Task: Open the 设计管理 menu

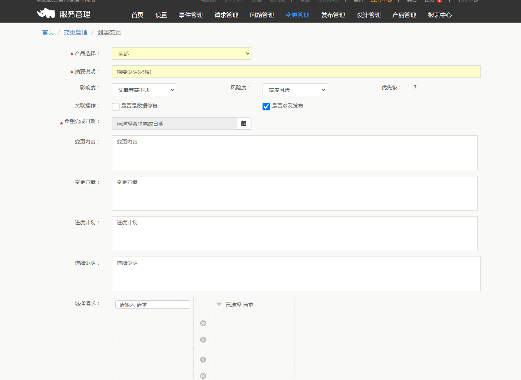Action: pyautogui.click(x=369, y=15)
